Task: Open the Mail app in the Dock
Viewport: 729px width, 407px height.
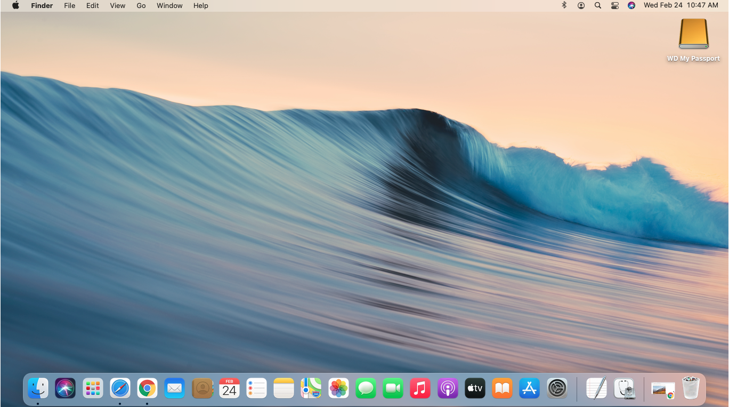Action: [175, 388]
